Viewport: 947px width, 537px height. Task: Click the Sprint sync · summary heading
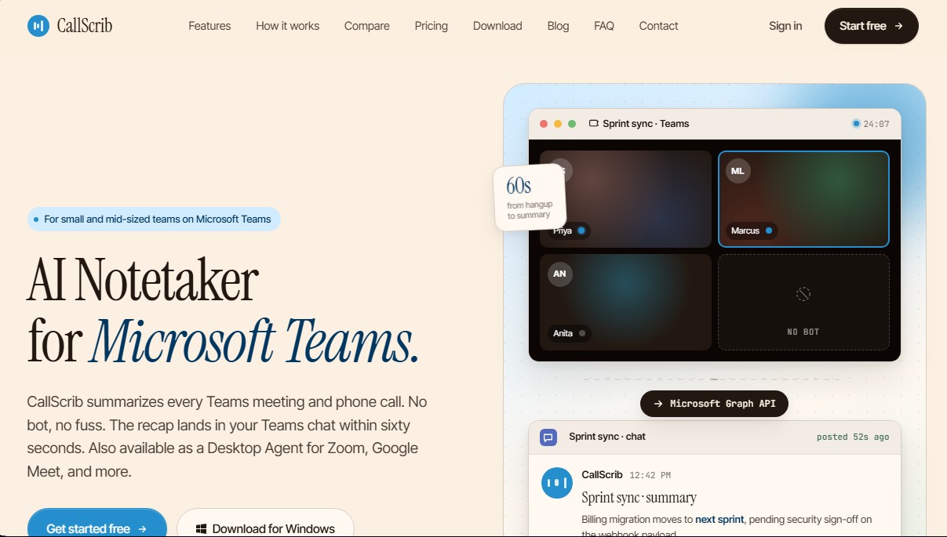pyautogui.click(x=639, y=498)
